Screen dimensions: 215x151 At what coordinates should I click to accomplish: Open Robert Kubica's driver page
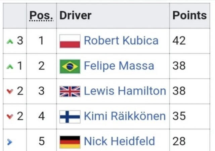pyautogui.click(x=121, y=41)
